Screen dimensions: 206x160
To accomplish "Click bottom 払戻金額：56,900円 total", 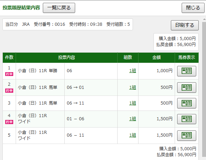I will pos(176,155).
